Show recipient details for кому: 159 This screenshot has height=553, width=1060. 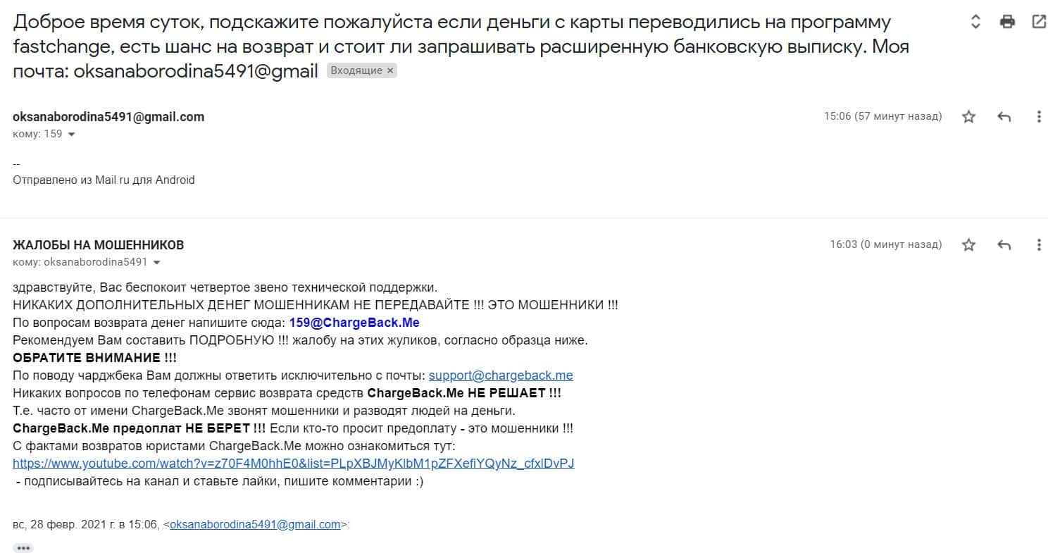click(71, 134)
